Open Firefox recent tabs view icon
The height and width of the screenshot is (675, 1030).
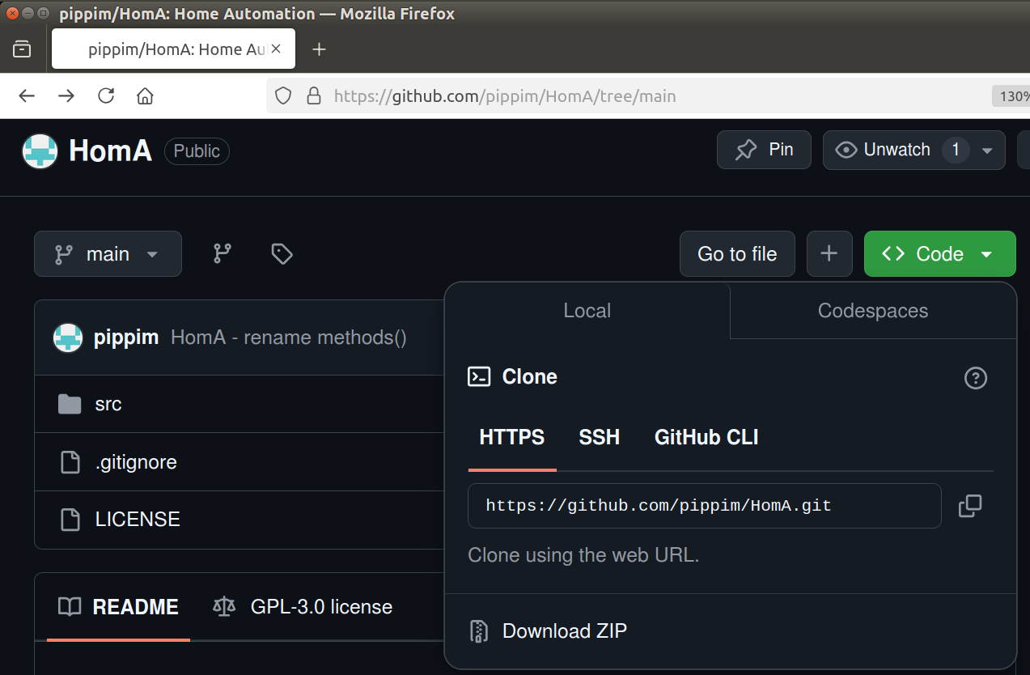[22, 49]
